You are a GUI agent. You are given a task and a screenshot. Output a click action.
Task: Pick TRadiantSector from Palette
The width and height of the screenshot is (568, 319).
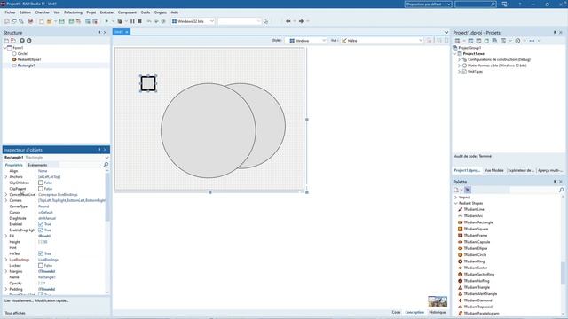click(x=476, y=268)
